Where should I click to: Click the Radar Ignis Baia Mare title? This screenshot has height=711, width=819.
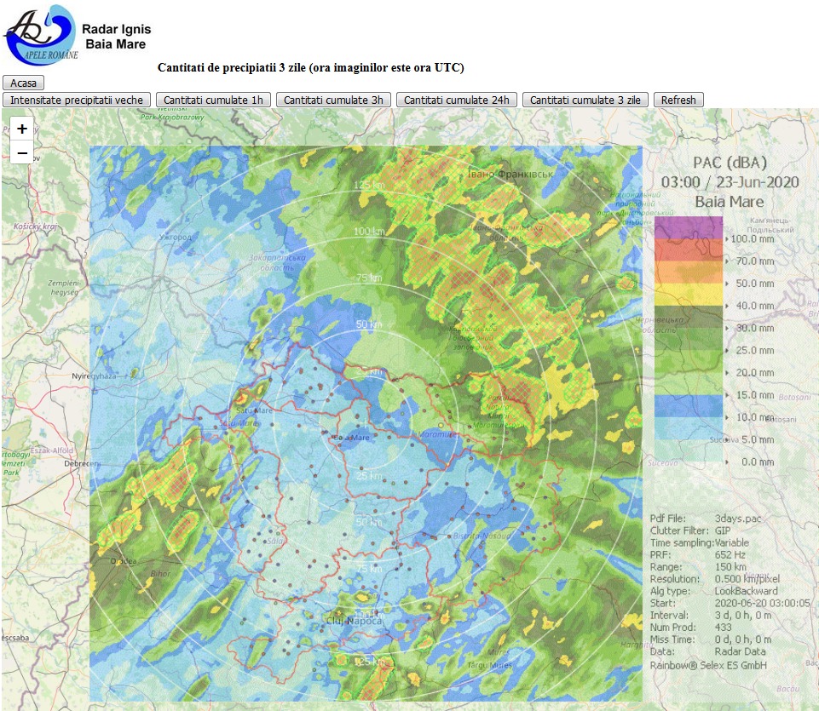(x=116, y=37)
